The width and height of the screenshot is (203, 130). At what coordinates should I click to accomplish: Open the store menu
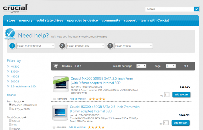(x=11, y=20)
